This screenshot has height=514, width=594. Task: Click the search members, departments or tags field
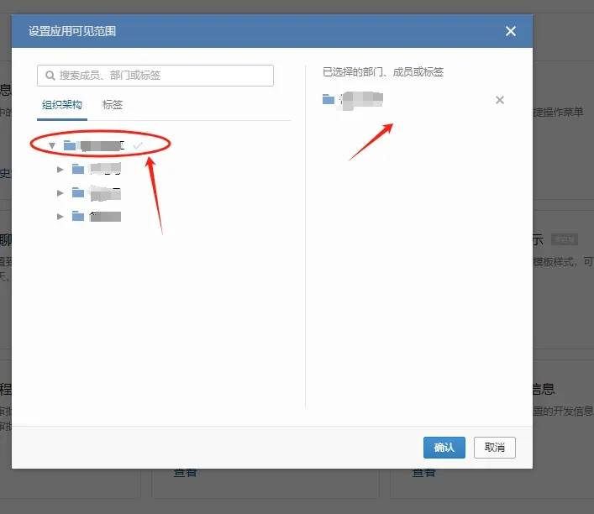(155, 76)
